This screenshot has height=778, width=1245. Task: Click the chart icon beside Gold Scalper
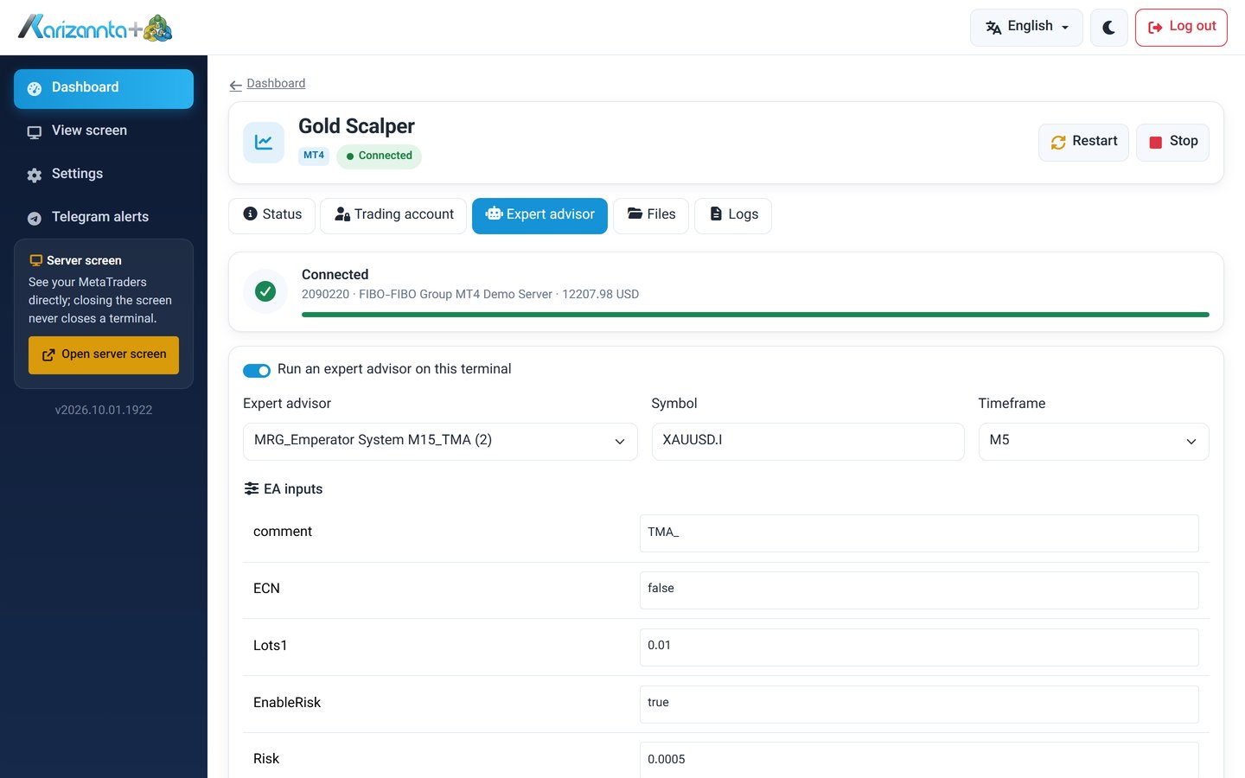coord(264,142)
